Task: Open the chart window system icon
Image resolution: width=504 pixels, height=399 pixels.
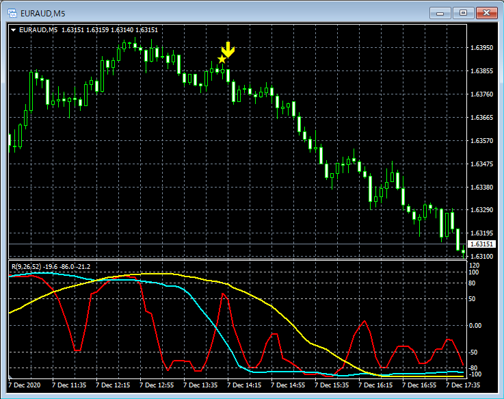Action: pyautogui.click(x=12, y=12)
